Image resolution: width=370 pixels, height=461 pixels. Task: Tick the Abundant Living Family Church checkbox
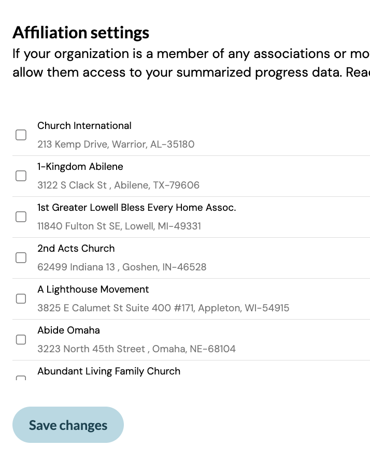(x=21, y=378)
